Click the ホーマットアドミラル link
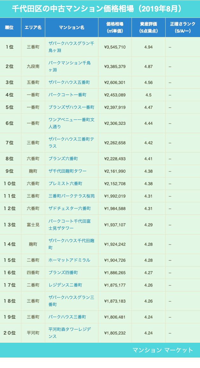Viewport: 200px width, 368px height. pyautogui.click(x=69, y=260)
